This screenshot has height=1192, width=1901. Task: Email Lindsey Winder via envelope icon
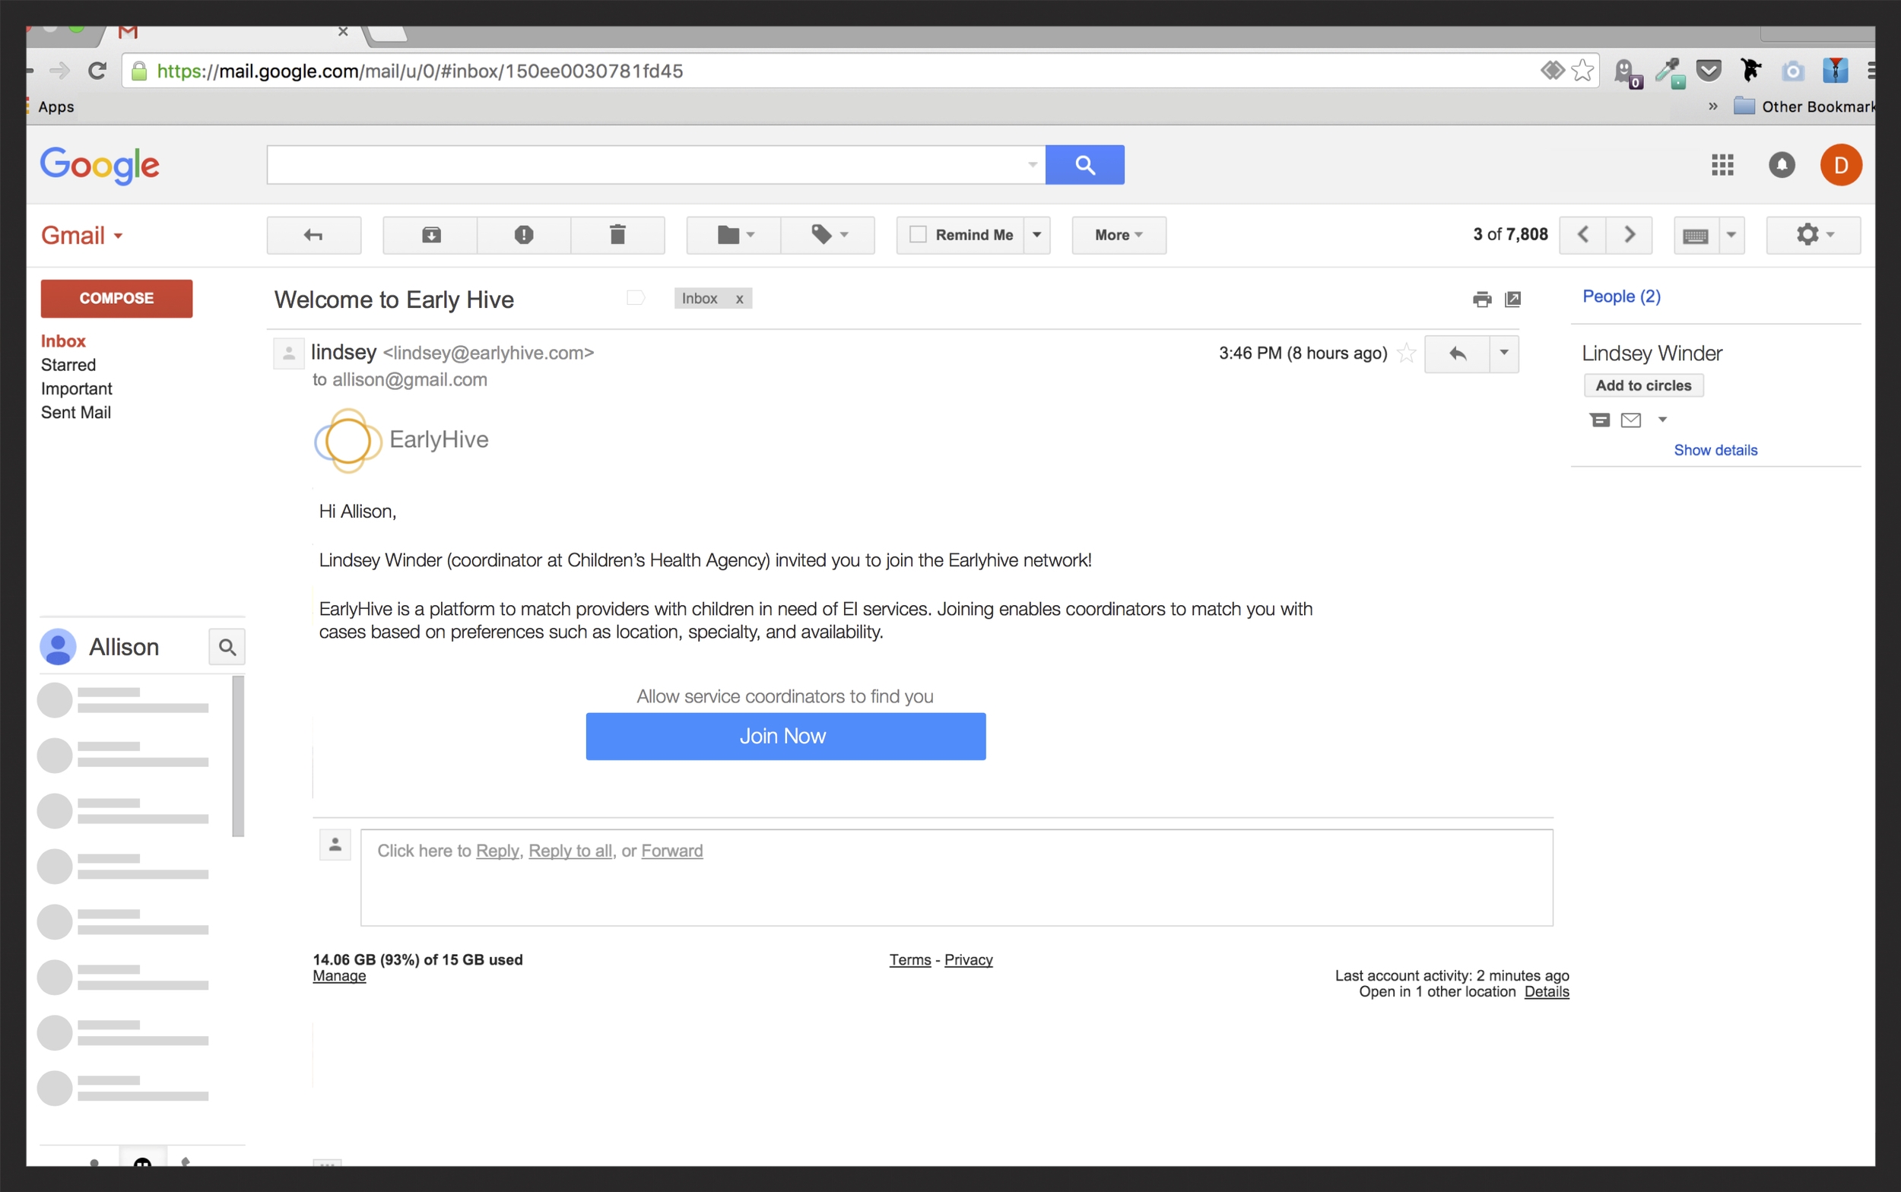point(1630,420)
